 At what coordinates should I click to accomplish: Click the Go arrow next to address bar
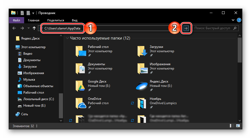186,28
